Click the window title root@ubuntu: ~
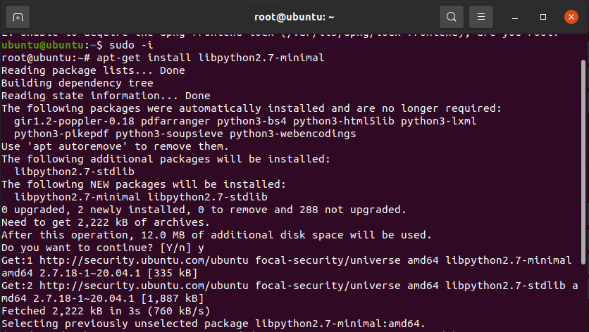Screen dimensions: 589x332 click(294, 17)
